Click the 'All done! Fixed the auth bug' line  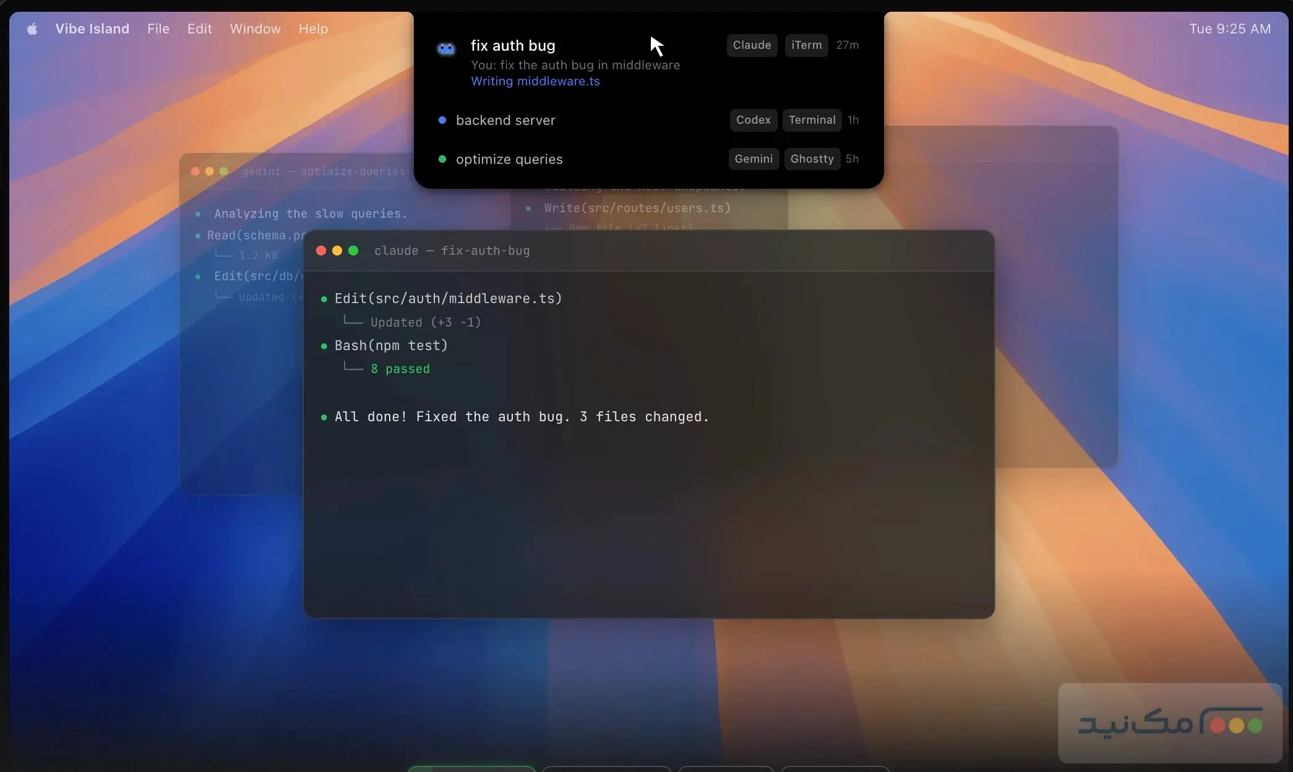coord(522,417)
